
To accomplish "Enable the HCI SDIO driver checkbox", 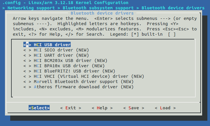I will pos(27,50).
